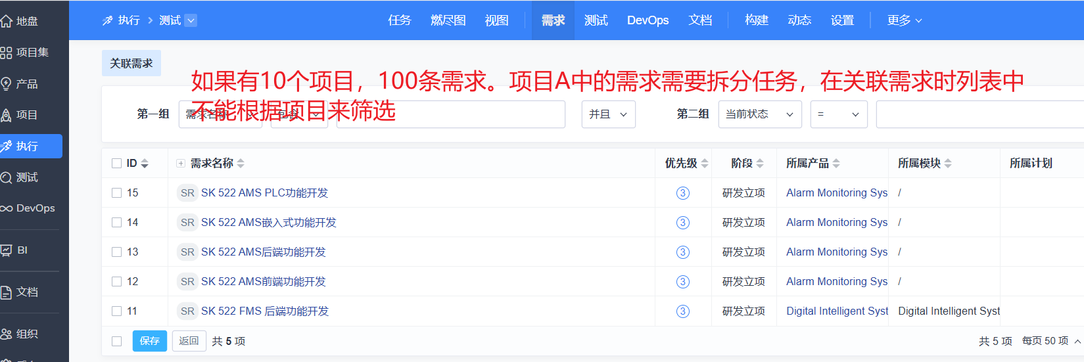The image size is (1084, 362).
Task: Open Alarm Monitoring Sys link in row 15
Action: pos(837,192)
